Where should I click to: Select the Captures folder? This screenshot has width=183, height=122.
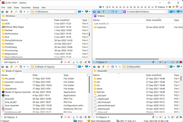point(101,27)
